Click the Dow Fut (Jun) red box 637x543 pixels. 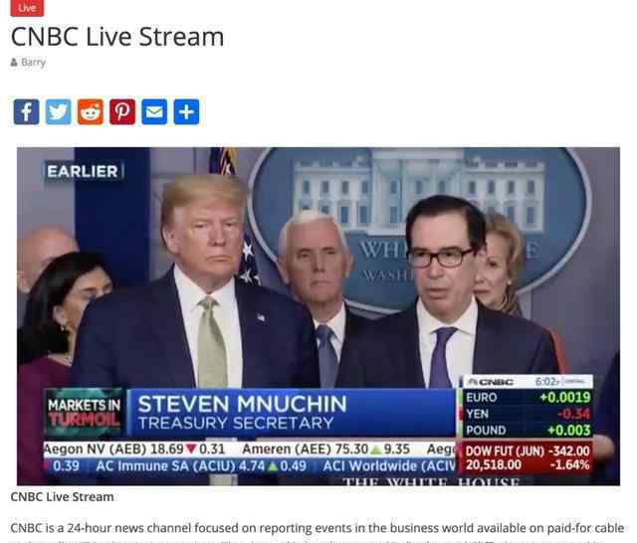click(x=528, y=457)
